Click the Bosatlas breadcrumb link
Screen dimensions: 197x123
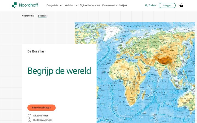click(x=42, y=16)
